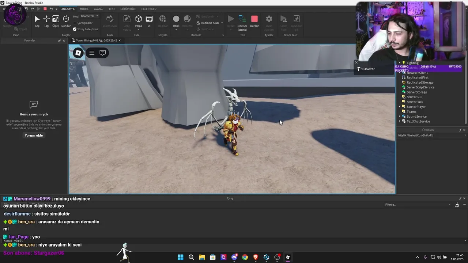This screenshot has width=468, height=263.
Task: Open the output Filtrele dropdown arrow
Action: click(x=450, y=205)
